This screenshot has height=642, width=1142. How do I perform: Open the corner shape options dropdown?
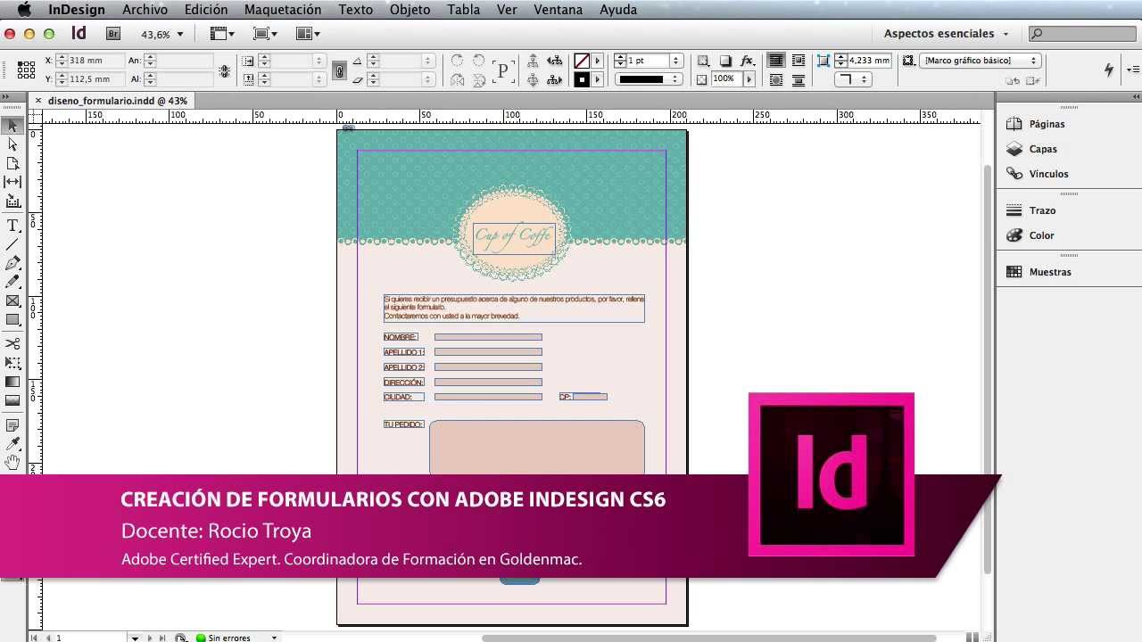(x=855, y=79)
